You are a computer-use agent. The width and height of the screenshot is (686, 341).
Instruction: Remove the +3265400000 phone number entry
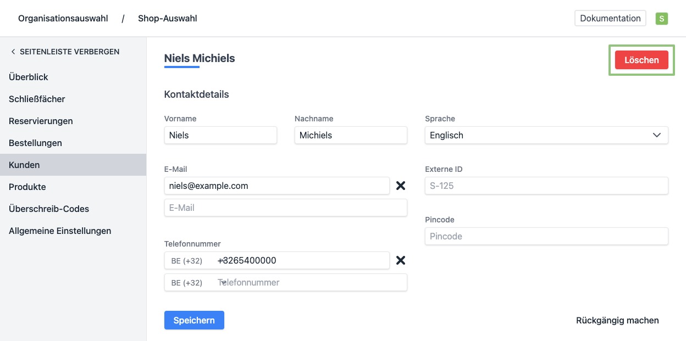401,260
